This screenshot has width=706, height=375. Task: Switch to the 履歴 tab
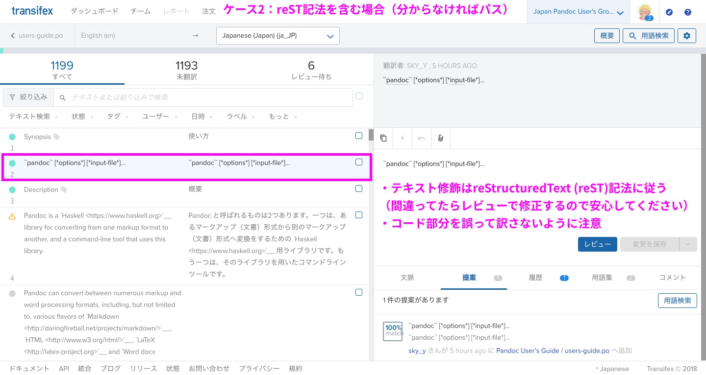(535, 278)
